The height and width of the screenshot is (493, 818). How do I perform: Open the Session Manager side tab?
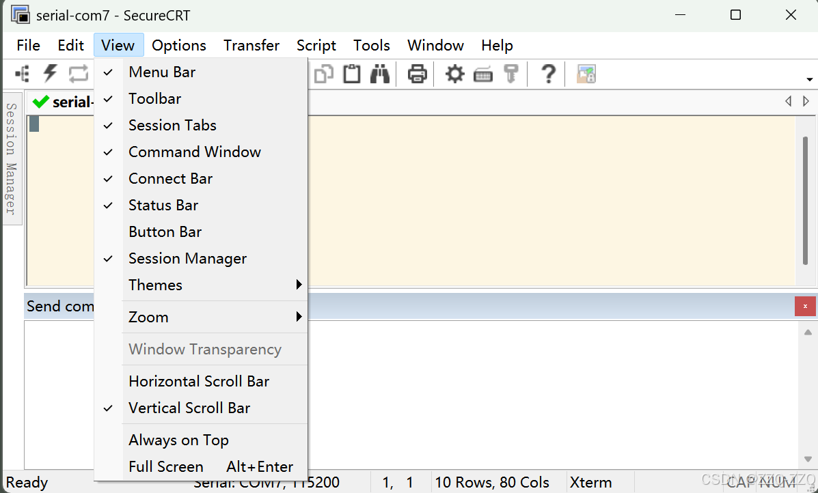pyautogui.click(x=12, y=158)
